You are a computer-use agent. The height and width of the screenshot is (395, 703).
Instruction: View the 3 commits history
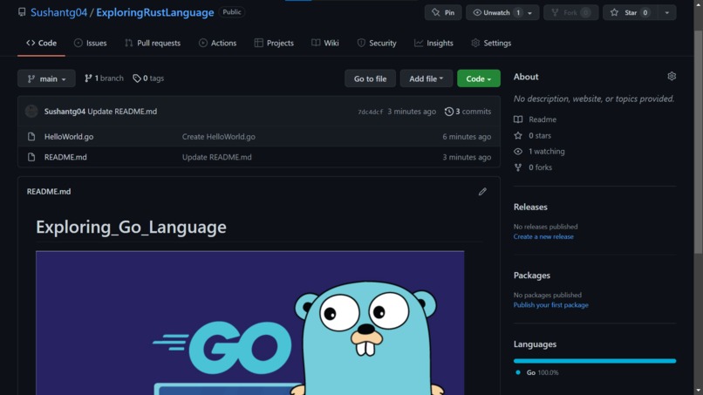pos(468,112)
